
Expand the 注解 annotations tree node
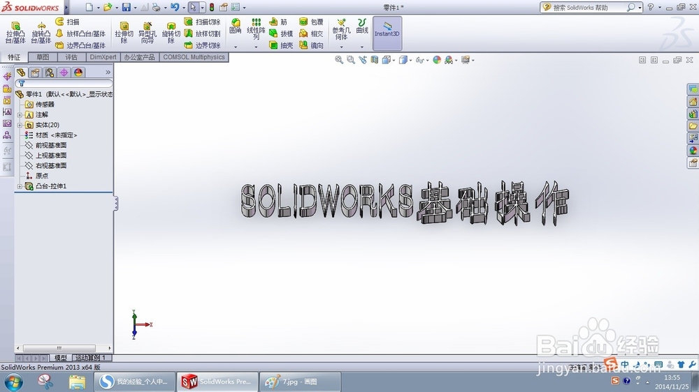[20, 115]
